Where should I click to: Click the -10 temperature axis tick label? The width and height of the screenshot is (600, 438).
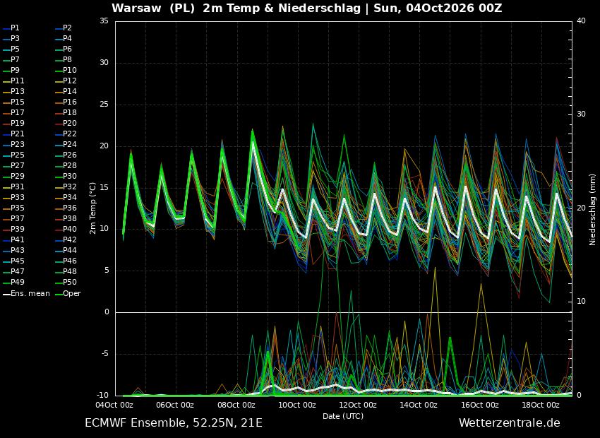point(102,395)
